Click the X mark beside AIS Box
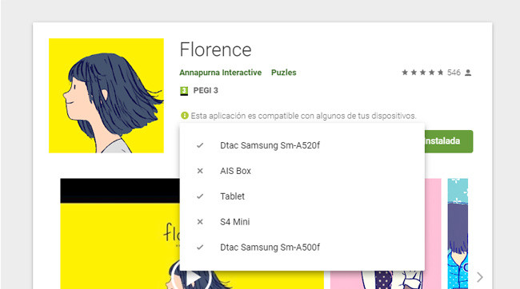This screenshot has width=520, height=289. tap(200, 171)
